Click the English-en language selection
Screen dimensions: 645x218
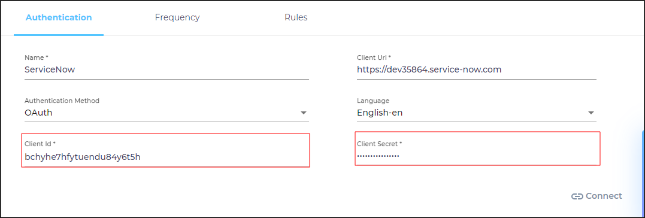tap(379, 113)
